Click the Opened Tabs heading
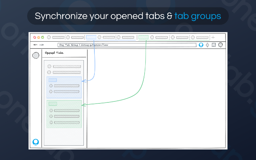The image size is (256, 160). pos(54,53)
